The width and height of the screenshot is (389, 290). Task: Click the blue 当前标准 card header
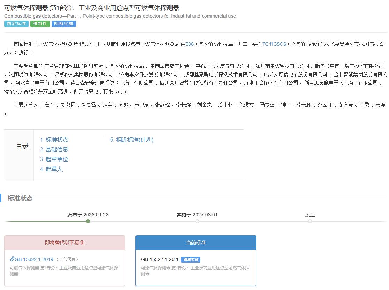pos(196,243)
